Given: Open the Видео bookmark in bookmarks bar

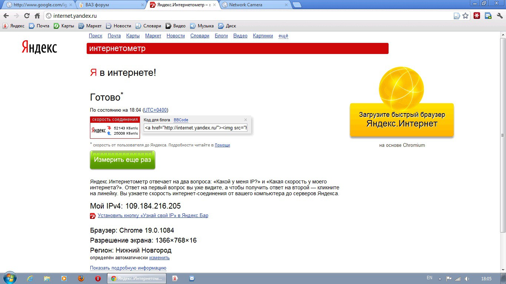Looking at the screenshot, I should (x=176, y=26).
